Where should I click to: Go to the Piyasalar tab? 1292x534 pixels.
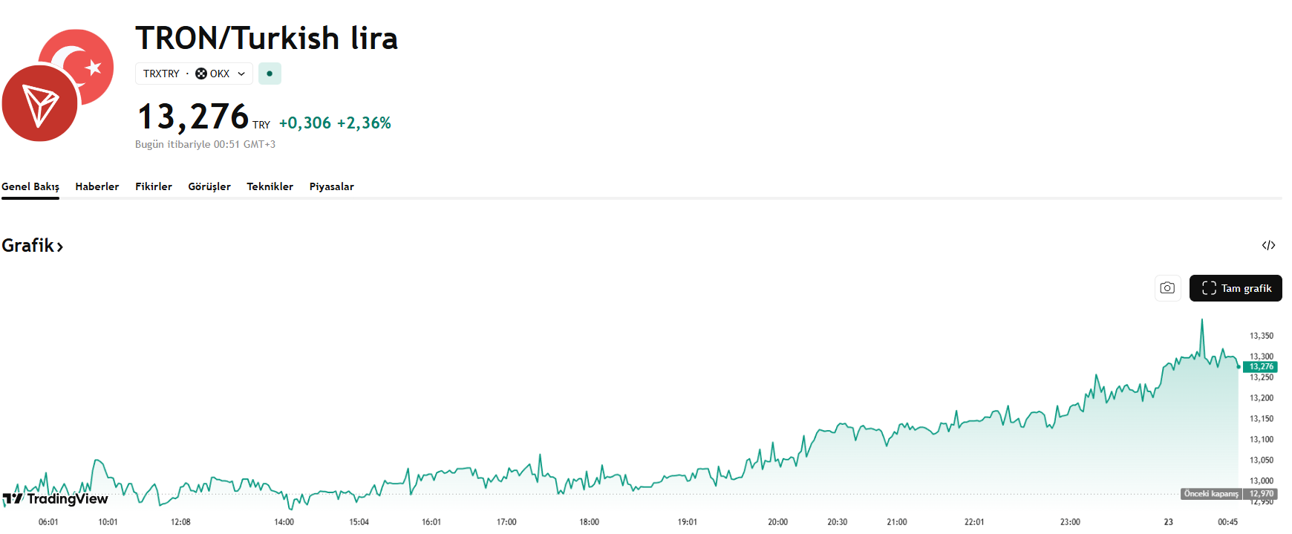coord(332,186)
